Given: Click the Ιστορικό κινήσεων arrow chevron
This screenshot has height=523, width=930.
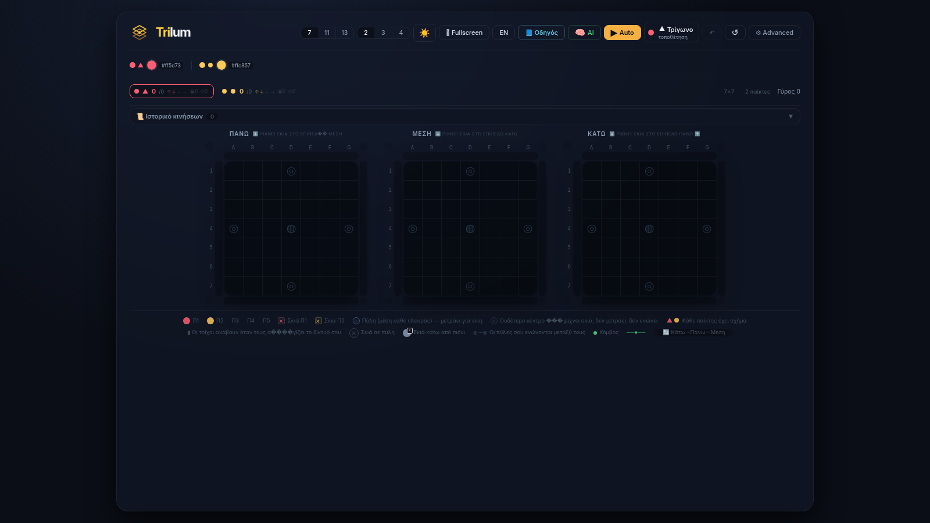Looking at the screenshot, I should pyautogui.click(x=791, y=116).
